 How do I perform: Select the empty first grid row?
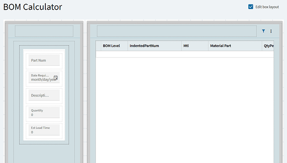click(x=185, y=54)
